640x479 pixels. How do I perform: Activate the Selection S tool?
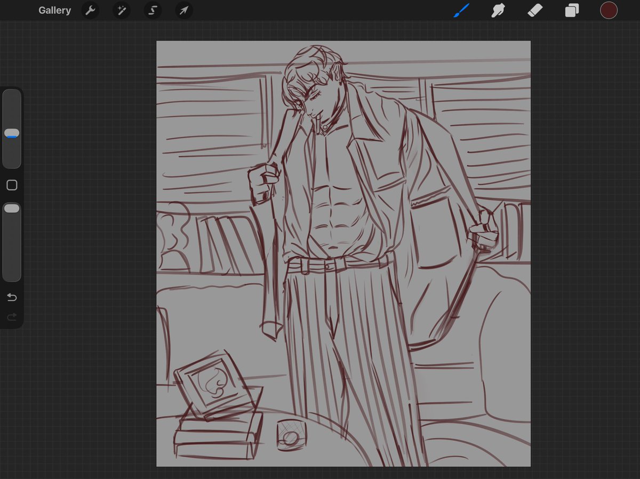[x=153, y=10]
